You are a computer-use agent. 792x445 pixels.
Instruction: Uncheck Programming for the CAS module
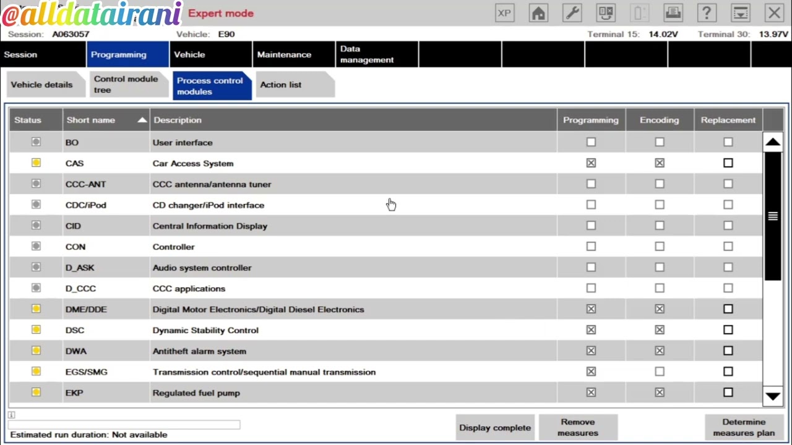click(591, 163)
